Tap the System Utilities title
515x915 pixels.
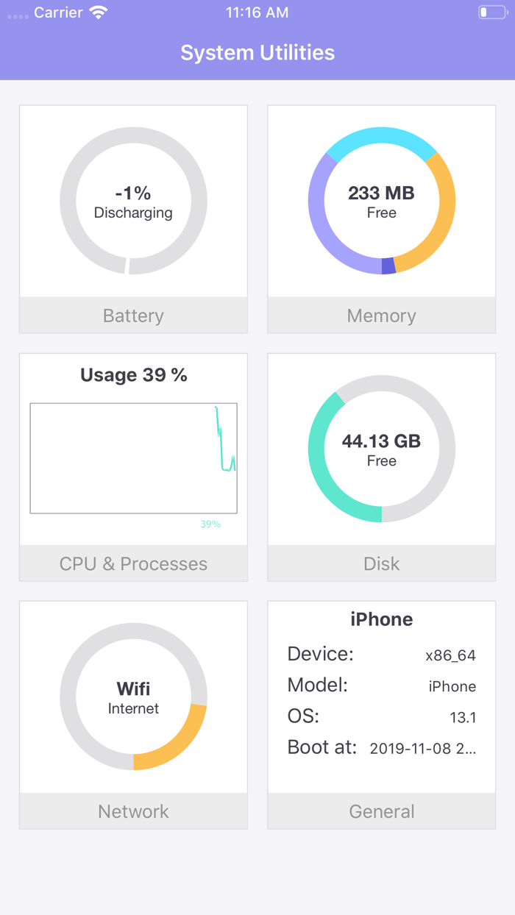click(x=257, y=52)
